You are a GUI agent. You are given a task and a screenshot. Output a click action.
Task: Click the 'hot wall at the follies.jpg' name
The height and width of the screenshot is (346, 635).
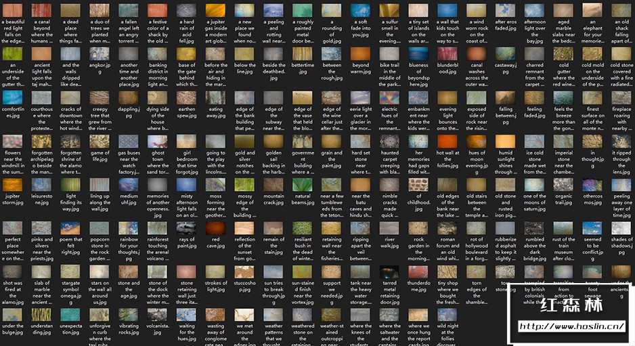pos(447,159)
